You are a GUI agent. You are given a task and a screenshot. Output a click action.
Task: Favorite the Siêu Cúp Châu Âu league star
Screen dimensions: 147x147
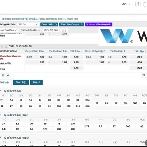[2, 46]
